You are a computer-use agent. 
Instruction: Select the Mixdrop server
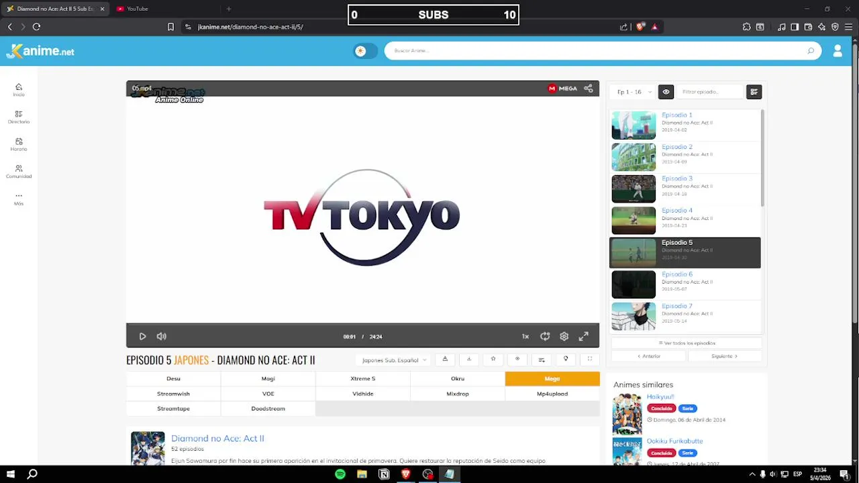(458, 394)
